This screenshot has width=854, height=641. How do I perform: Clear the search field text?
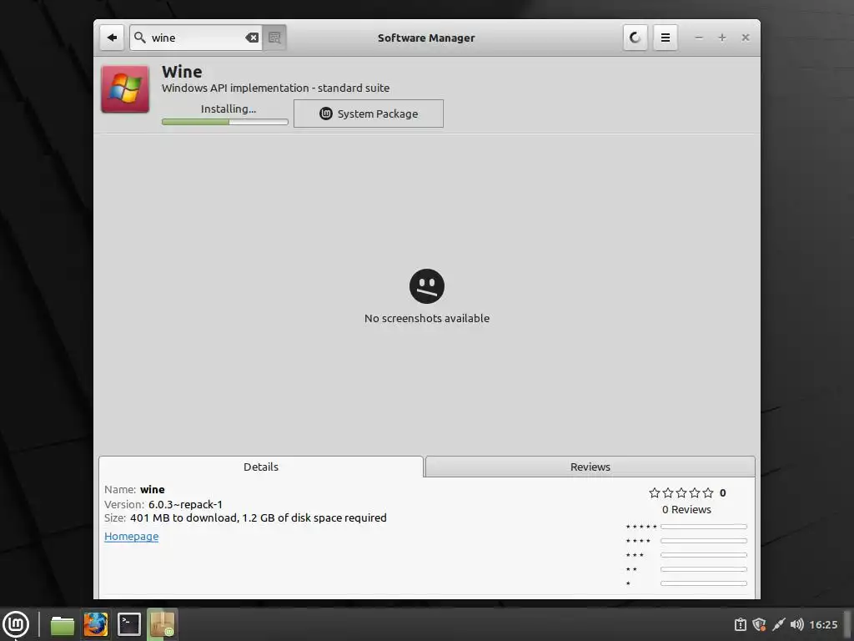click(252, 38)
